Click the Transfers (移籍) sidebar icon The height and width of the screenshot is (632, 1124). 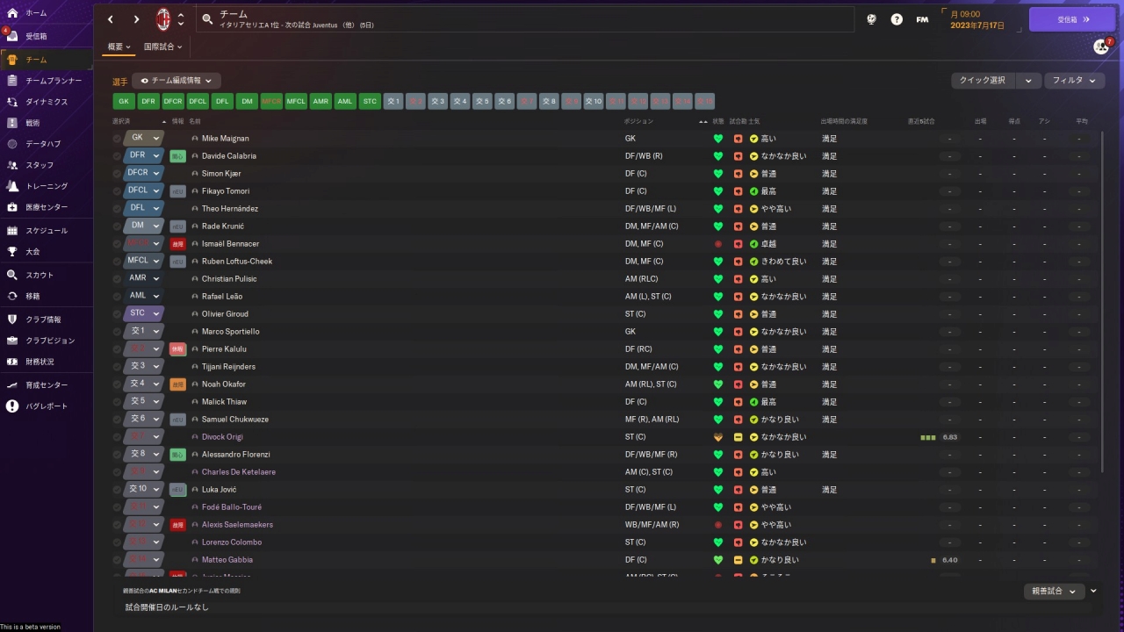point(12,296)
